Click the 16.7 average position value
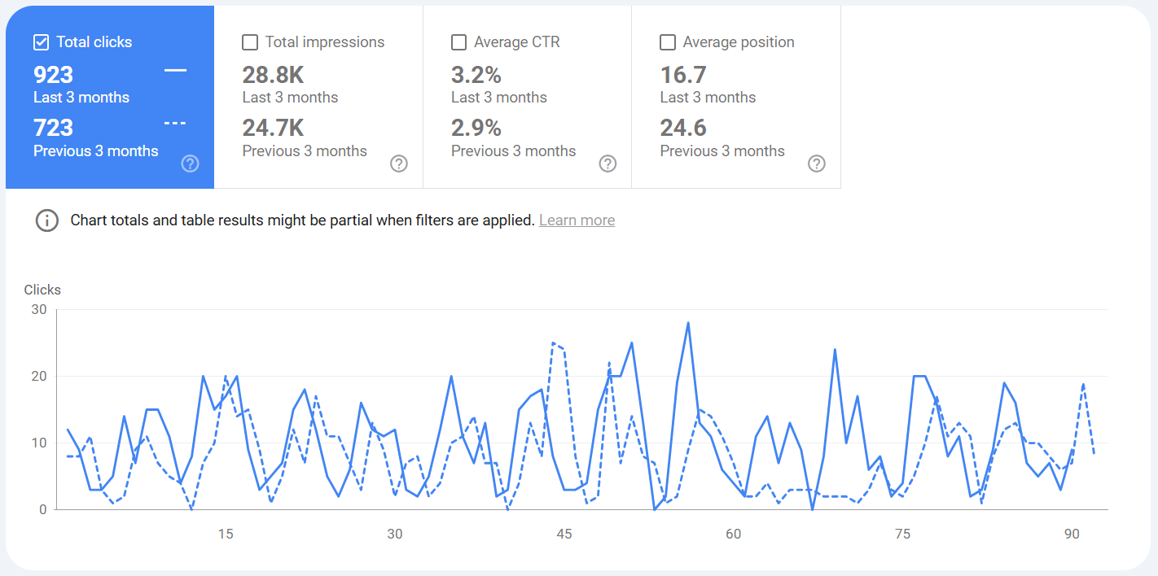The image size is (1158, 576). (x=683, y=75)
